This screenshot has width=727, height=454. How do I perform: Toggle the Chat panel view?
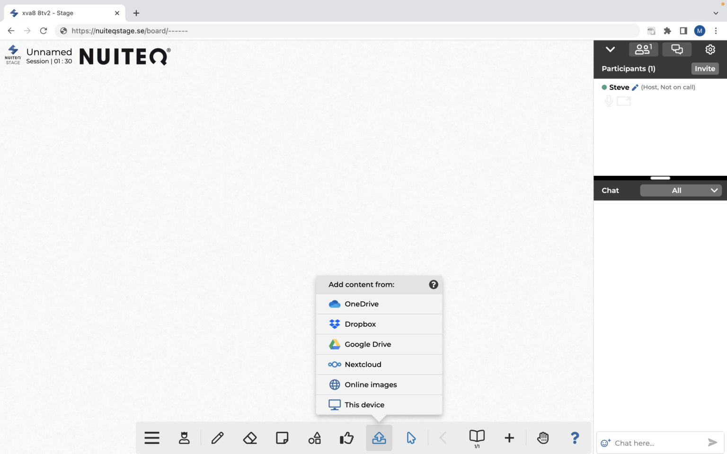(676, 49)
